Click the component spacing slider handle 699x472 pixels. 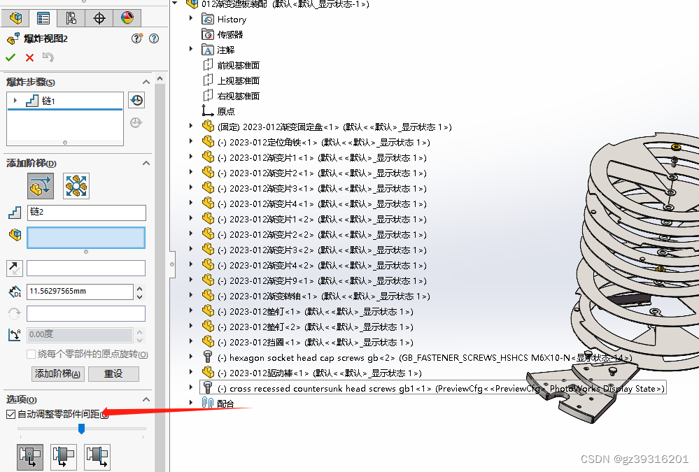(81, 429)
